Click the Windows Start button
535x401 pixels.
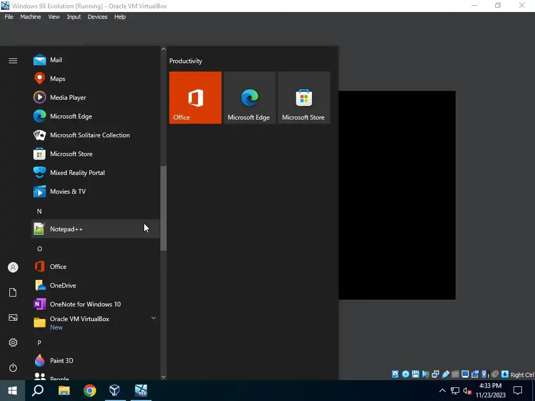(13, 391)
